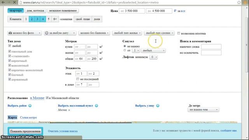
Task: Click the ruble currency icon
Action: [x=175, y=11]
